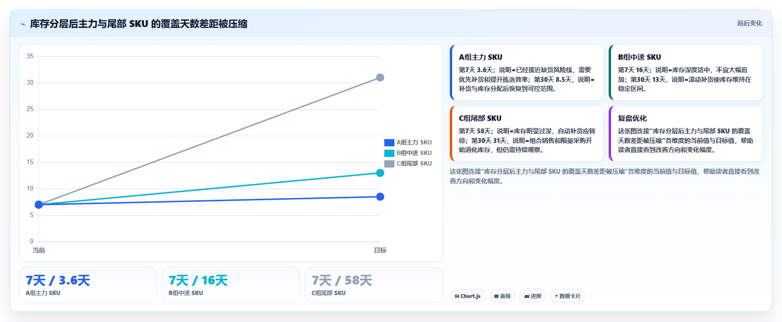Click the text 第7天 58天 in C组 card

[x=476, y=131]
